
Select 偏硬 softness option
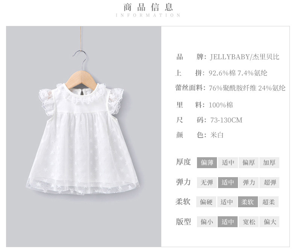206,202
